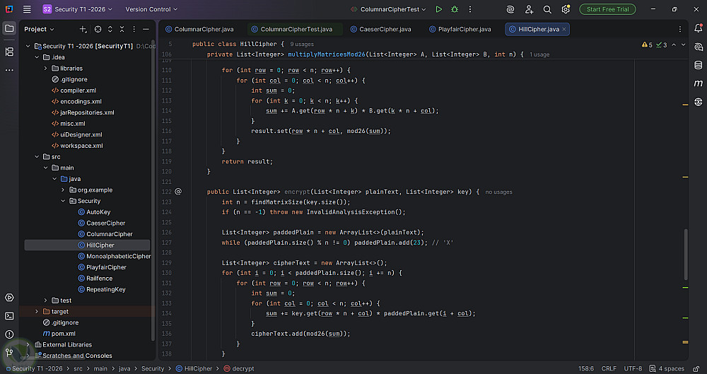
Task: Select opened file target icon in Project panel
Action: (98, 29)
